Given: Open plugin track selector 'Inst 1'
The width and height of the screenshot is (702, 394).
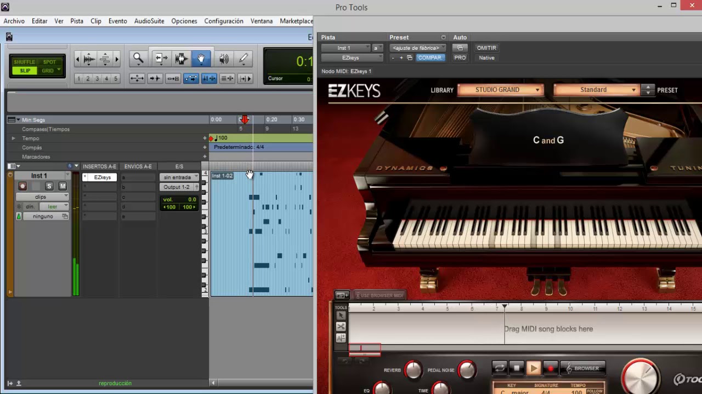Looking at the screenshot, I should (346, 48).
